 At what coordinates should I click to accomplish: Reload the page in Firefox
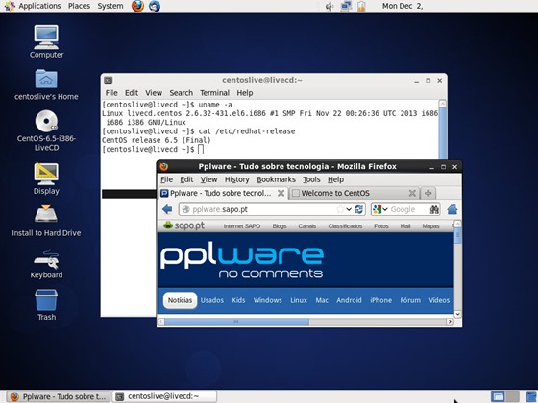[x=359, y=209]
